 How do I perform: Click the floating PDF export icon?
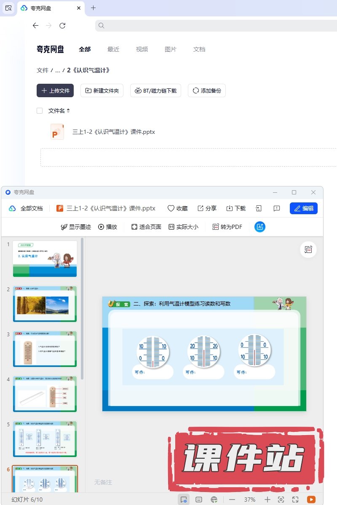tap(308, 250)
